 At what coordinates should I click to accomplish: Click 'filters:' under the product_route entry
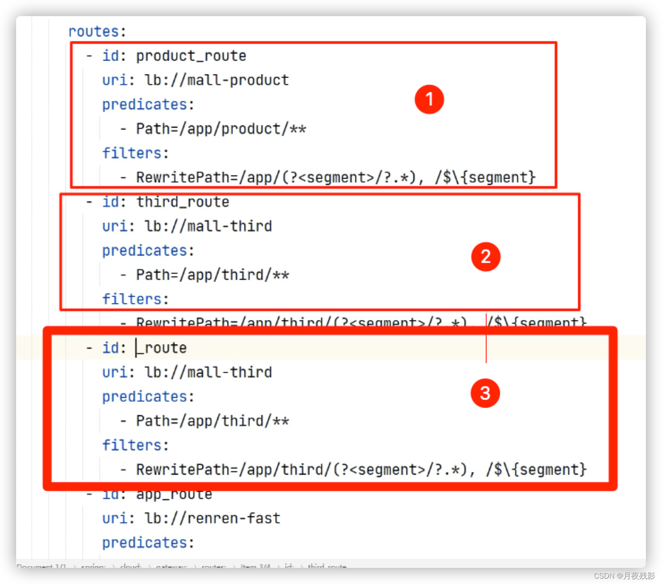point(136,153)
